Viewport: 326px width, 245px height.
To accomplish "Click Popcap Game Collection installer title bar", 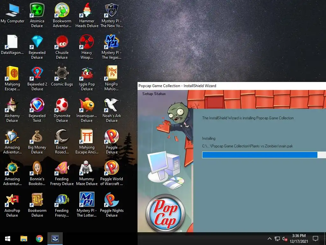I will tap(232, 86).
